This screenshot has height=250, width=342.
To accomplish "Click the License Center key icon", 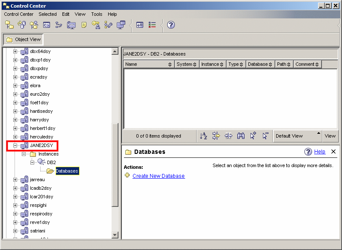I will pos(96,25).
